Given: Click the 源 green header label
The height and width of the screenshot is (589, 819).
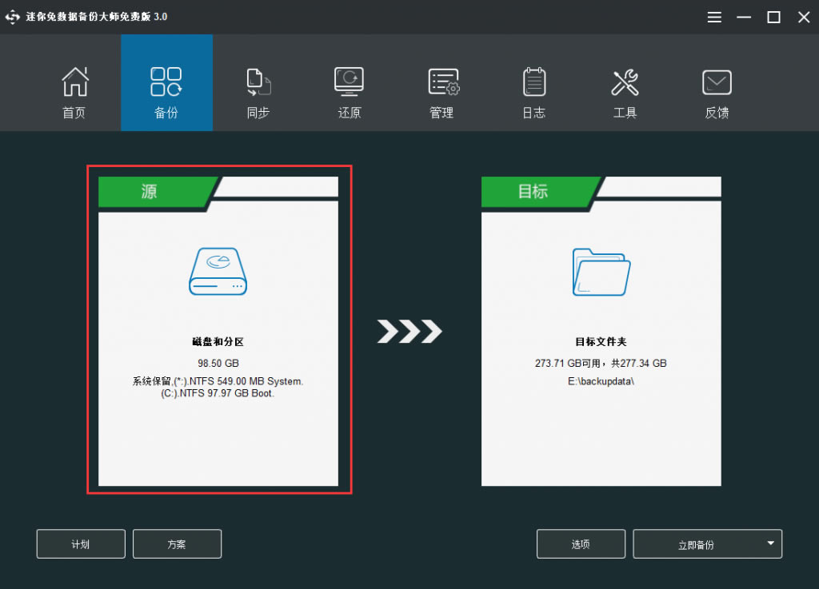Looking at the screenshot, I should [x=150, y=192].
